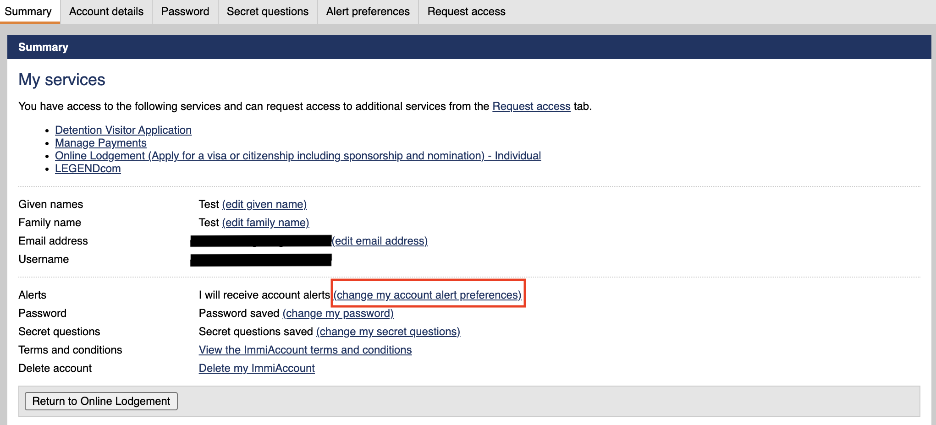Open the Password tab
The height and width of the screenshot is (425, 936).
[185, 11]
